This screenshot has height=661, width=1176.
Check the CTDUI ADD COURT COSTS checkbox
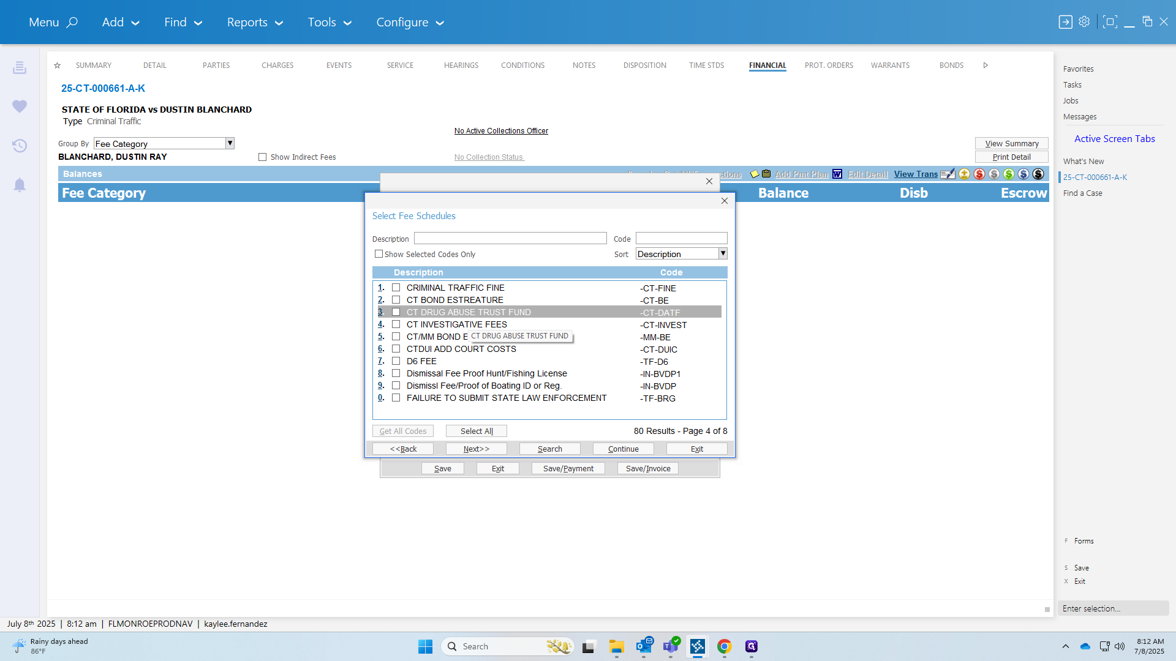point(396,349)
